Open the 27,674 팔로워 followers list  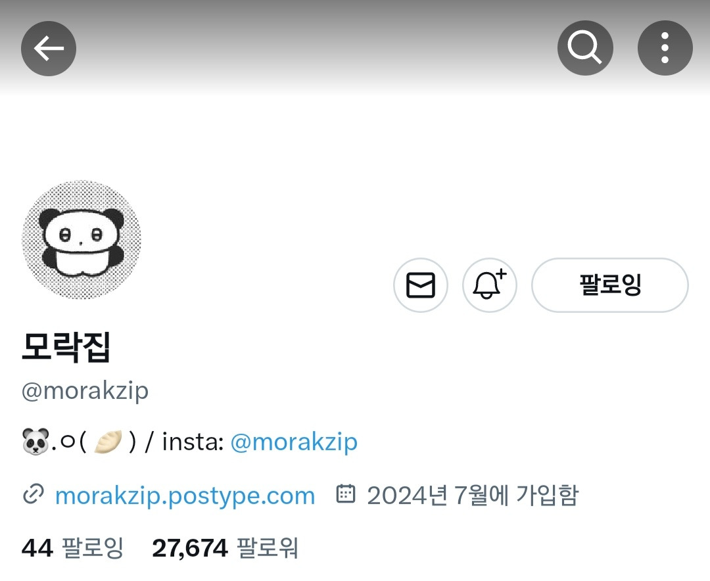click(225, 548)
